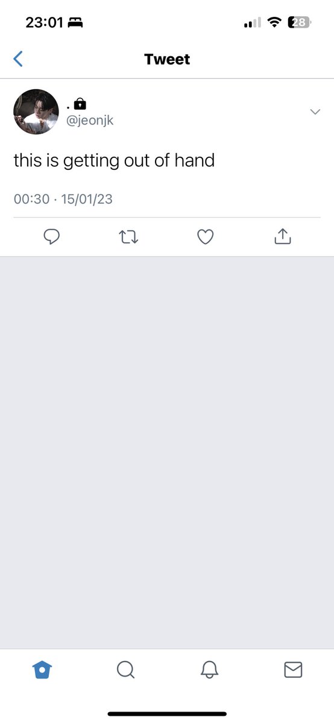Open the profile picture of @jeonjk
Viewport: 334px width, 723px height.
36,111
